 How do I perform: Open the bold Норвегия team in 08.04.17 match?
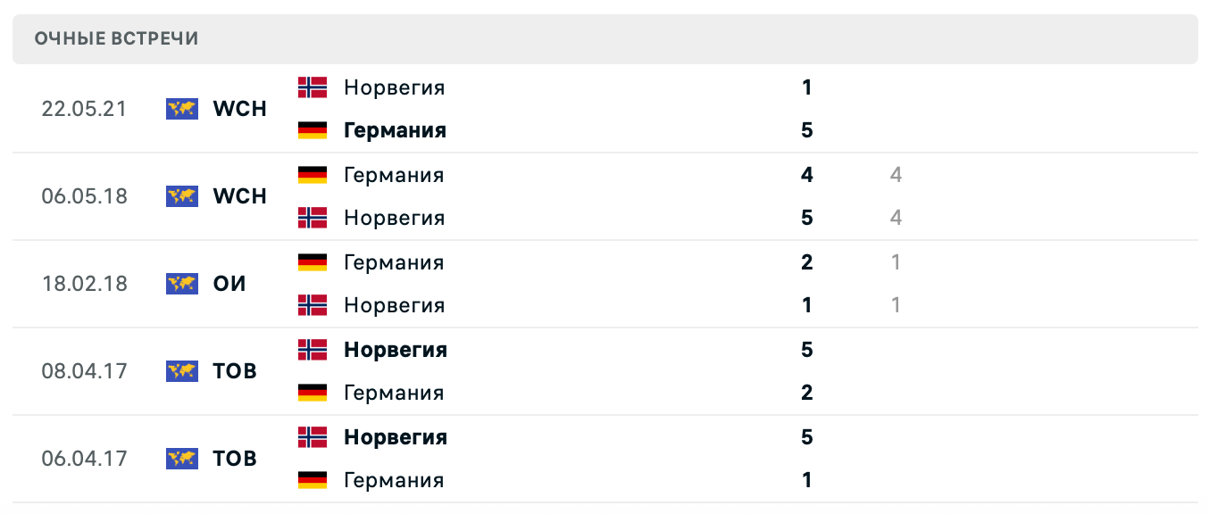click(x=395, y=350)
